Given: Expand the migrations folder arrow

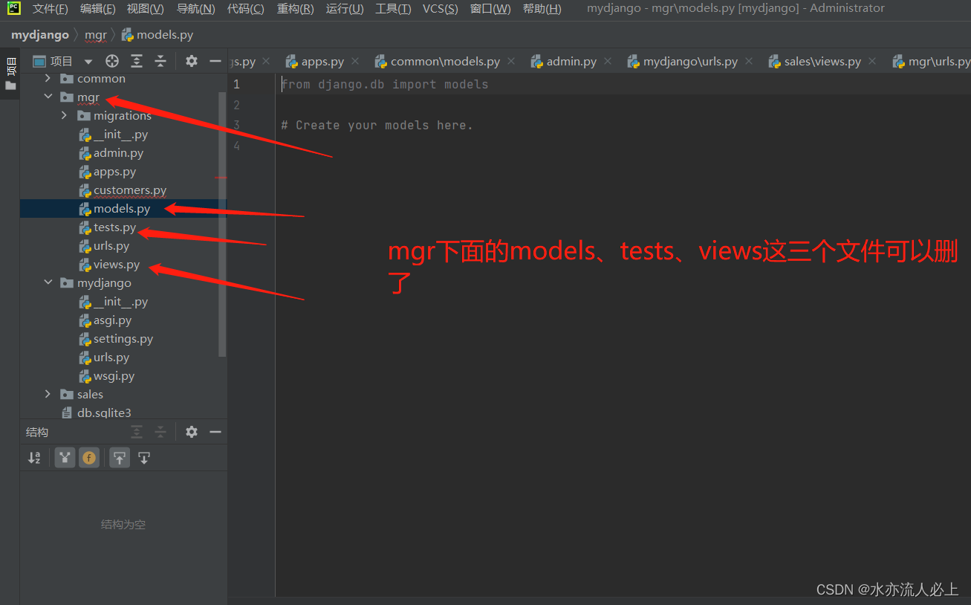Looking at the screenshot, I should 65,115.
